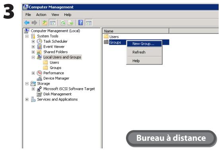The height and width of the screenshot is (150, 219).
Task: Expand the Microsoft iSCSI Software Target node
Action: tap(33, 89)
